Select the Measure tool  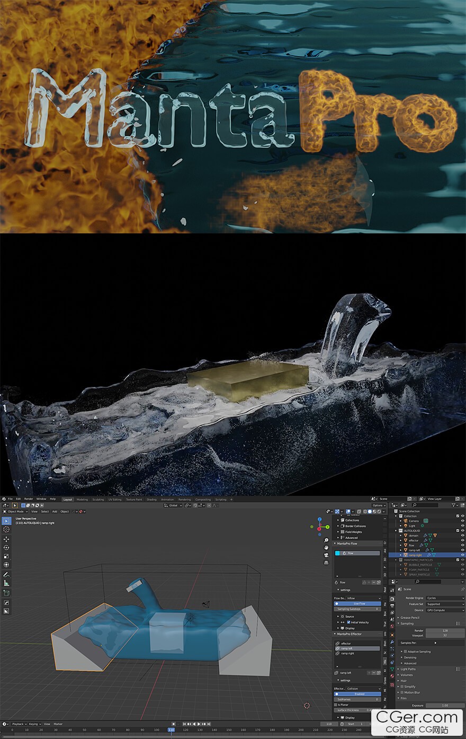pos(6,584)
